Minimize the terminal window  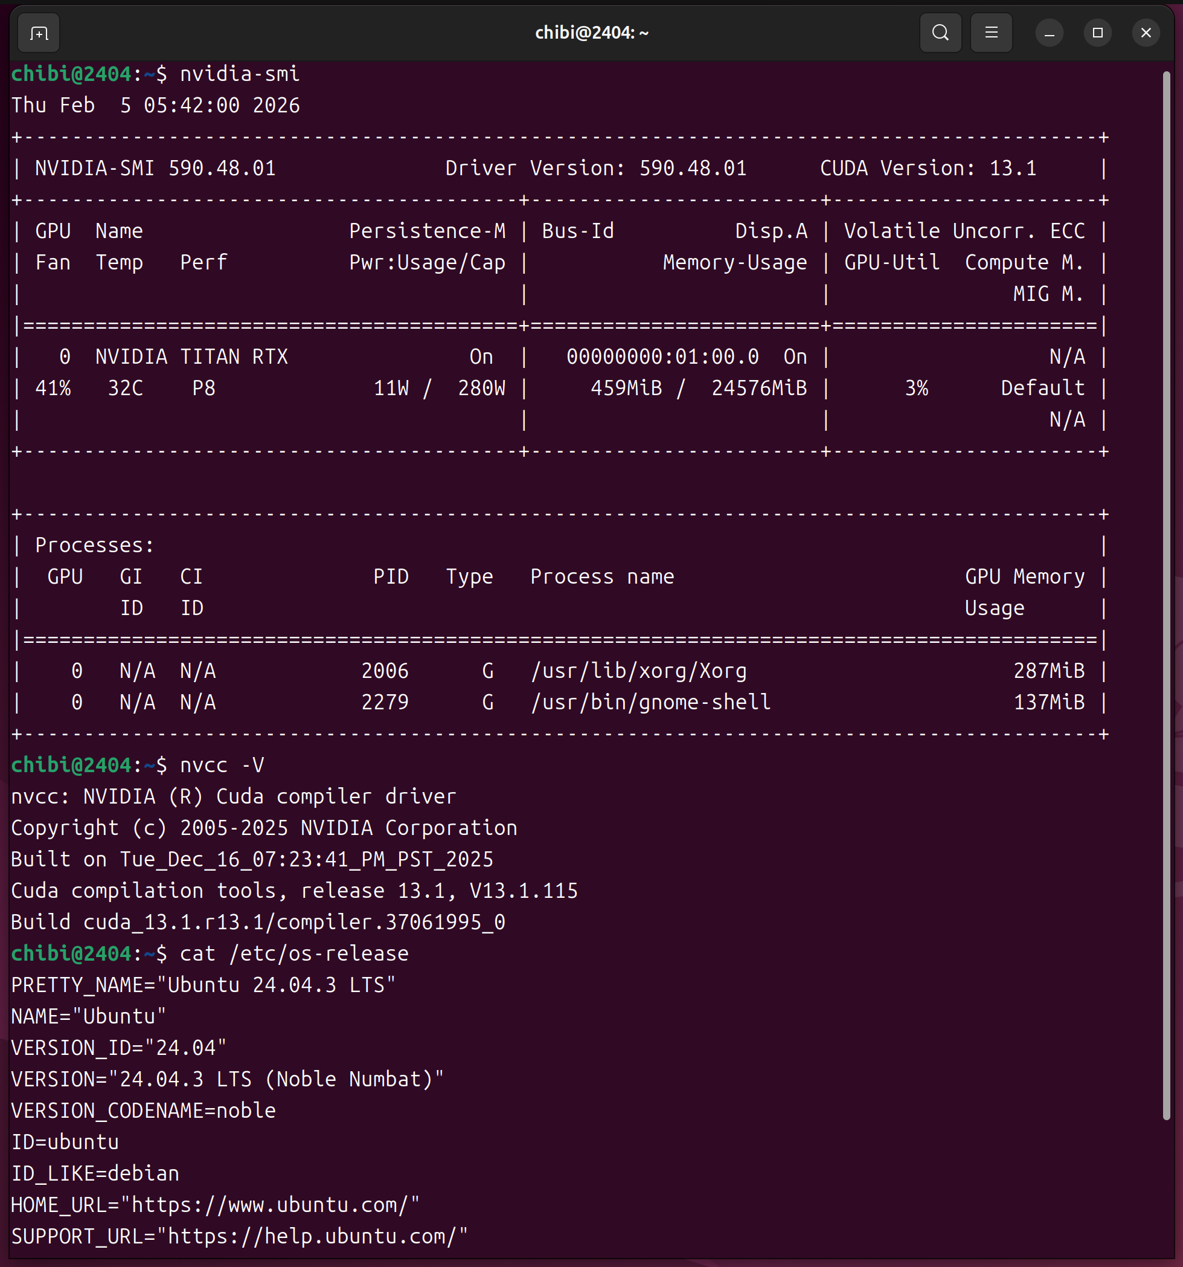click(x=1048, y=33)
